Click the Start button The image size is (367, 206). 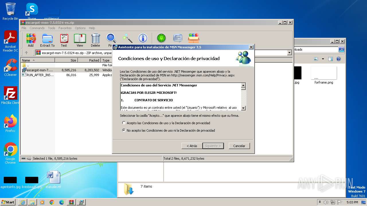8,202
